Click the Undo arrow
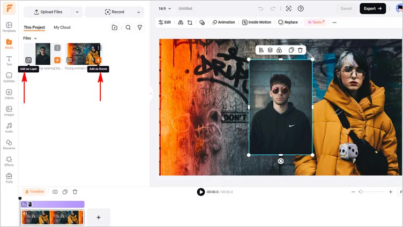 pos(261,9)
